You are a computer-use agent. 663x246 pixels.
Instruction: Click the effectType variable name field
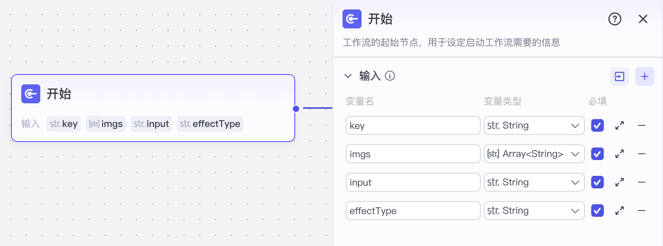[412, 211]
